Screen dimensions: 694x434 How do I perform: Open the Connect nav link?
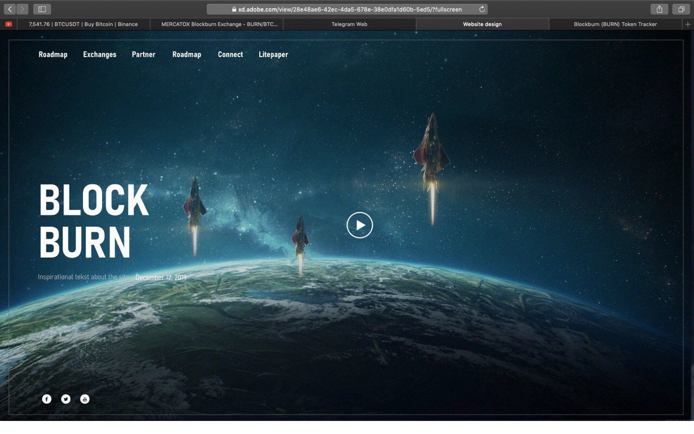click(230, 54)
